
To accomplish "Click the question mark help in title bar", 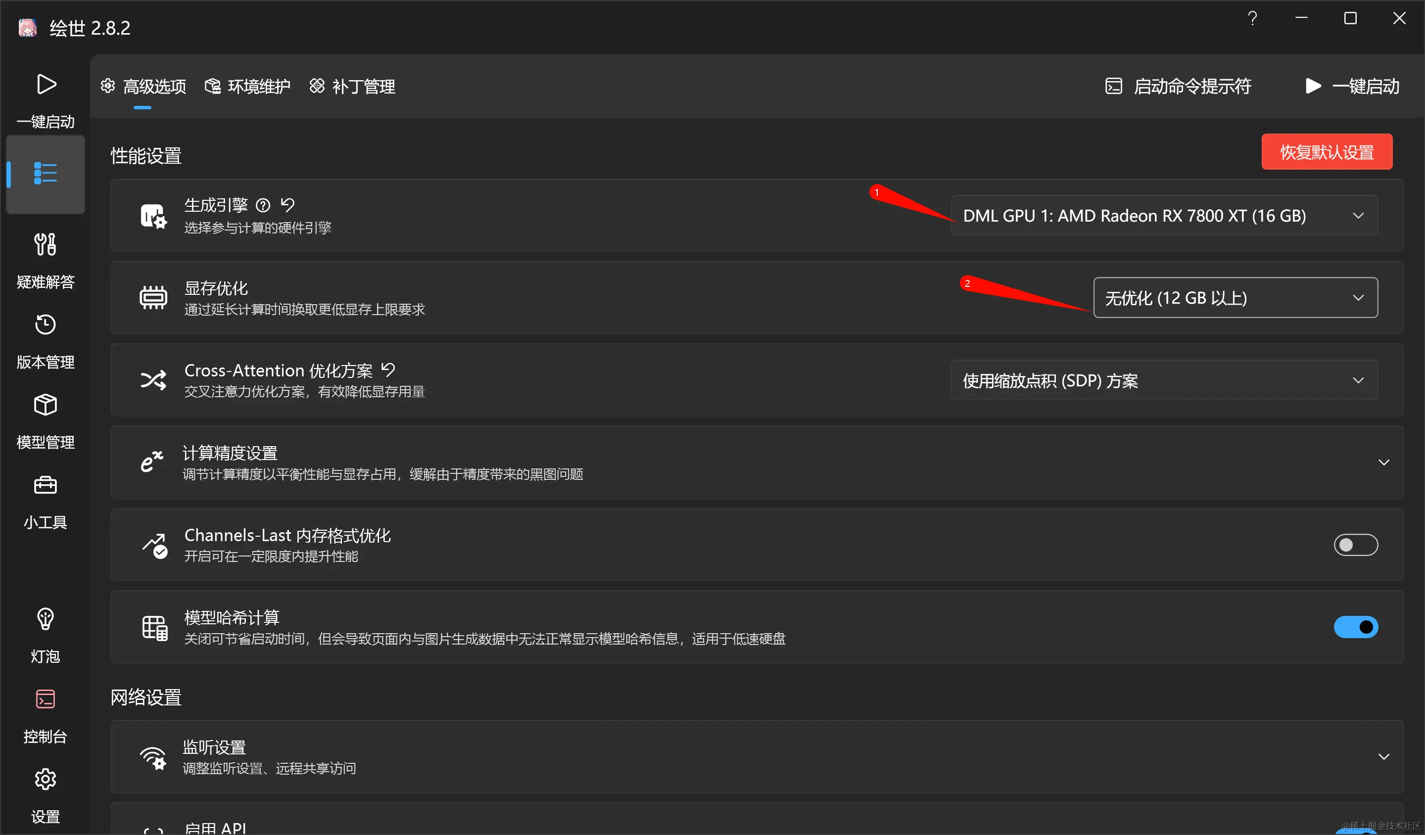I will [x=1252, y=19].
